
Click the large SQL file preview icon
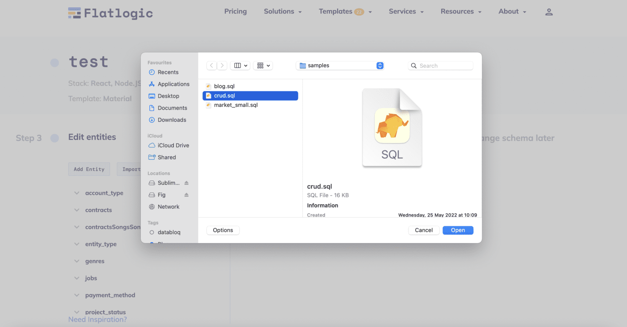click(392, 128)
